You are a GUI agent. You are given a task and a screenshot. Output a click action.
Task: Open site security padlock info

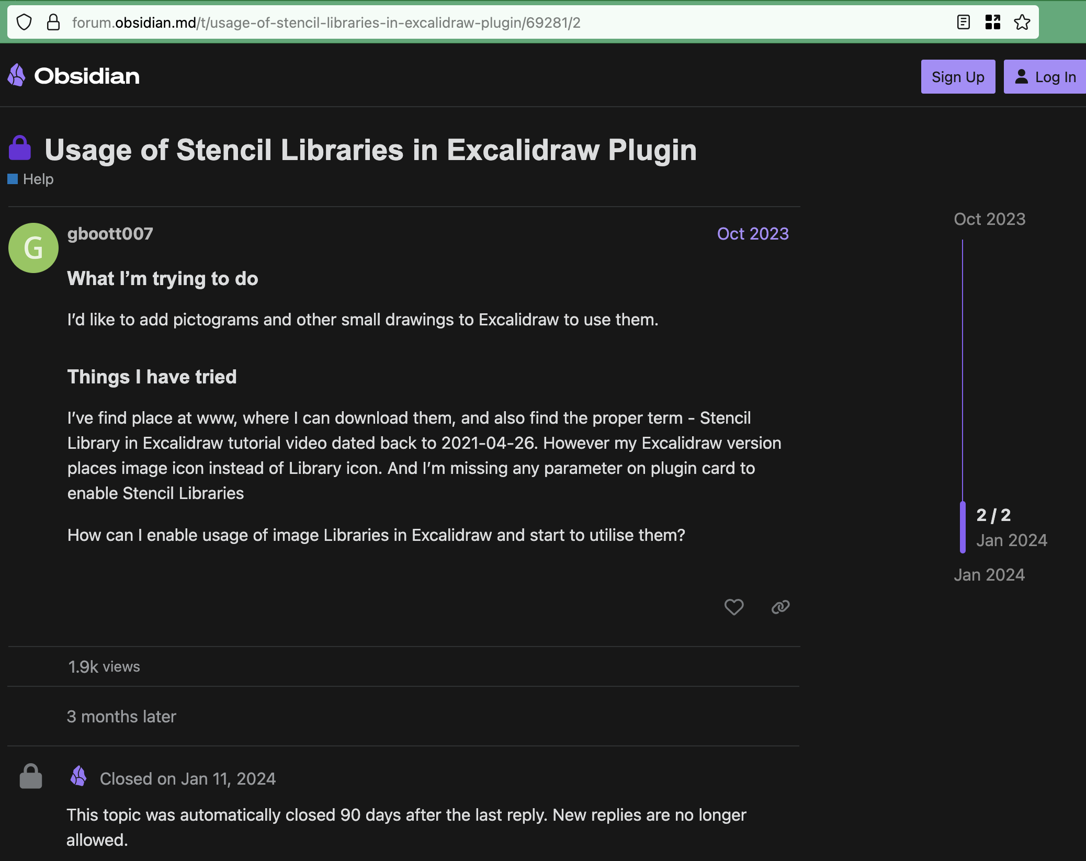(53, 22)
